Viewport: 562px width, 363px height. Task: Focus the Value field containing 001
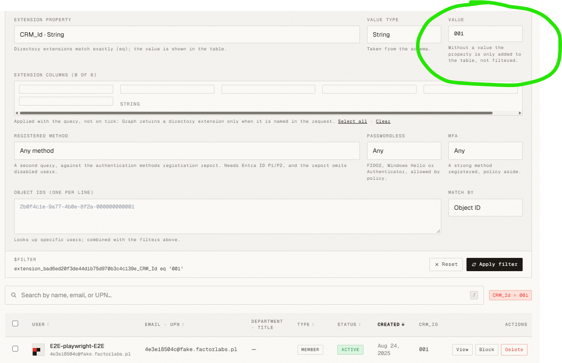pos(485,34)
